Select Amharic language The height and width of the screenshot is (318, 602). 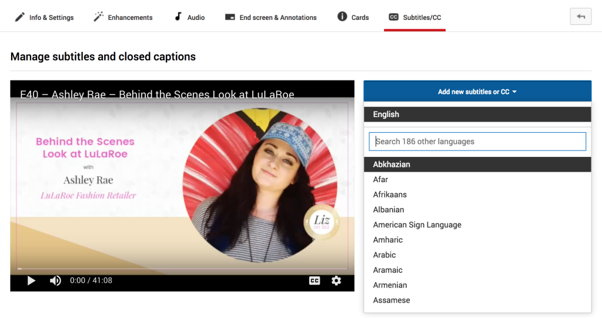pyautogui.click(x=477, y=240)
